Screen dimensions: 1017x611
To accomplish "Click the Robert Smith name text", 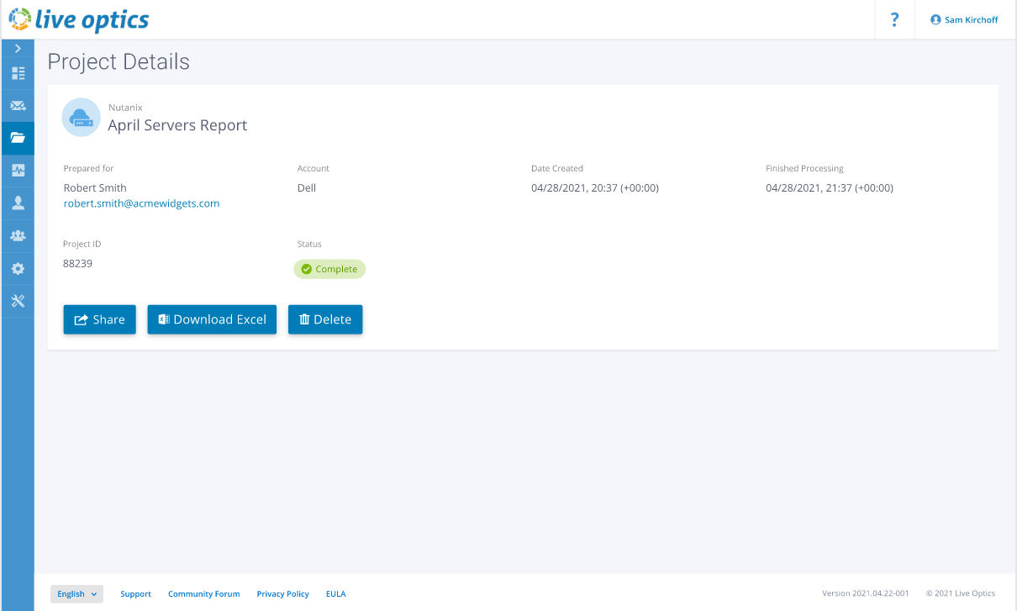I will tap(95, 187).
